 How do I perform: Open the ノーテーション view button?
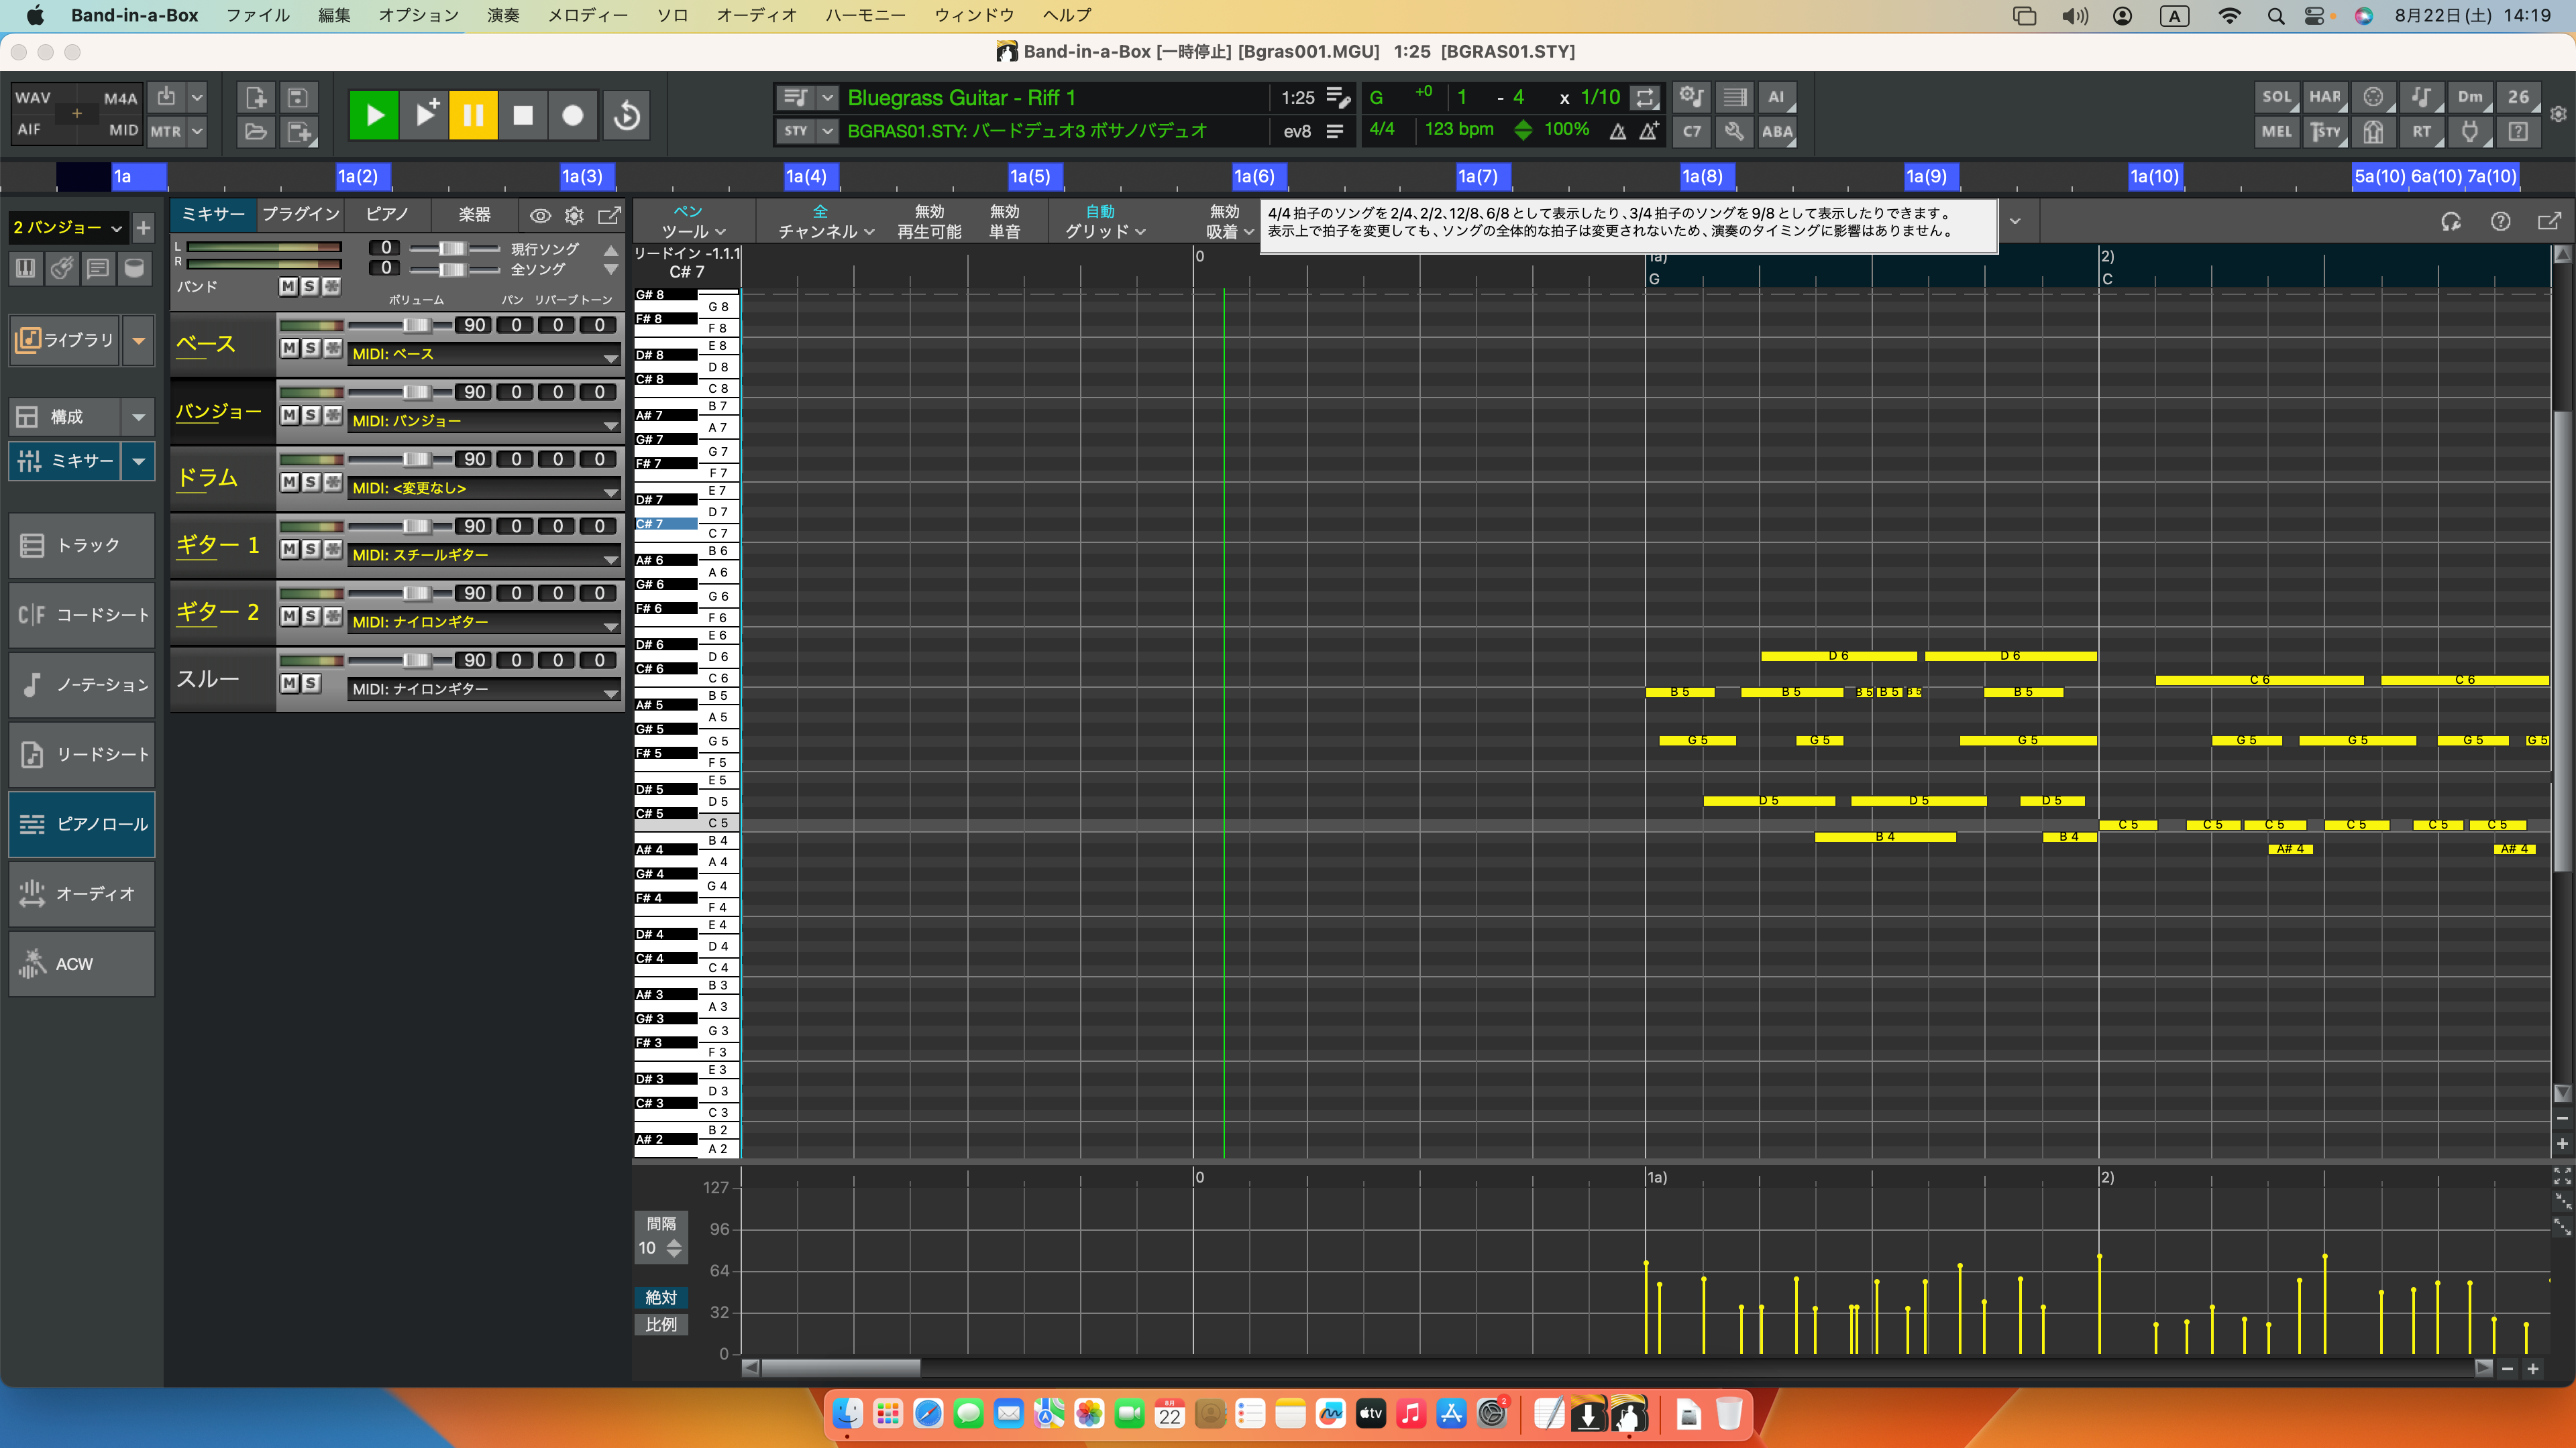coord(82,686)
